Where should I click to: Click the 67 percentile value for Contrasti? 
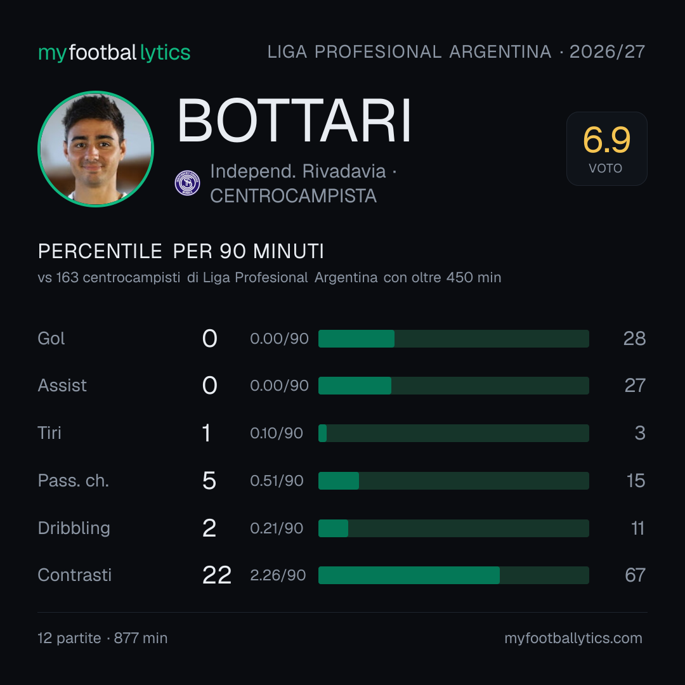pos(635,575)
